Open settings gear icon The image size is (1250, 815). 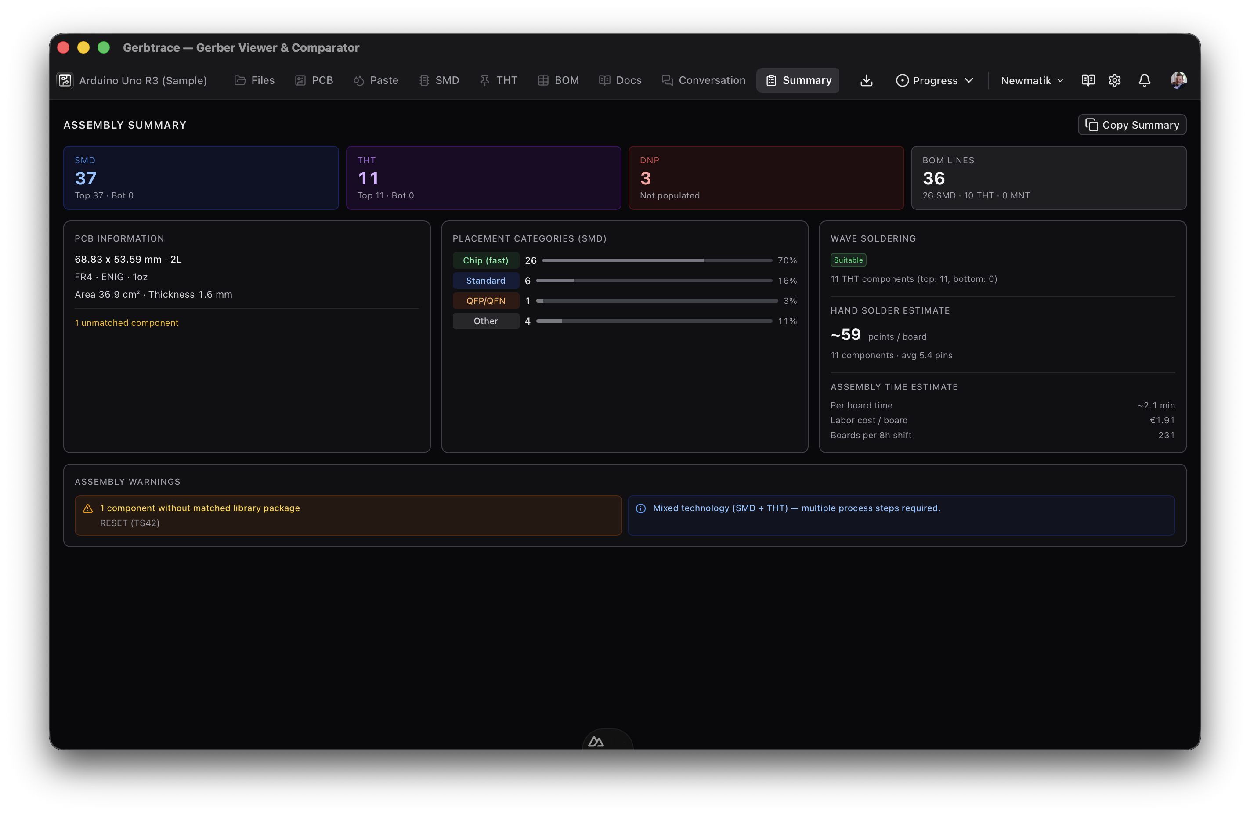(1114, 80)
